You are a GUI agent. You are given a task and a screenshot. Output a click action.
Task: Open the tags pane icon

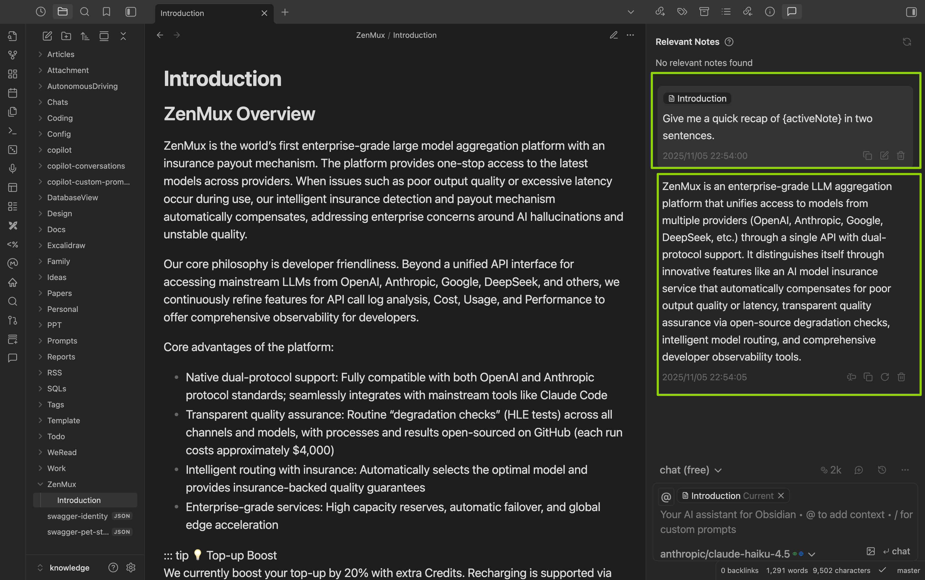pyautogui.click(x=682, y=12)
